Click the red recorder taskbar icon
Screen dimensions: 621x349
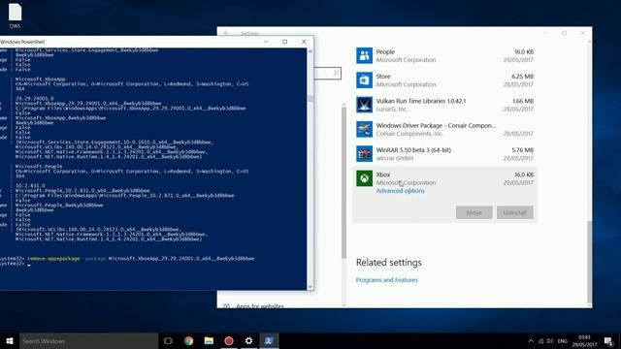[x=229, y=340]
